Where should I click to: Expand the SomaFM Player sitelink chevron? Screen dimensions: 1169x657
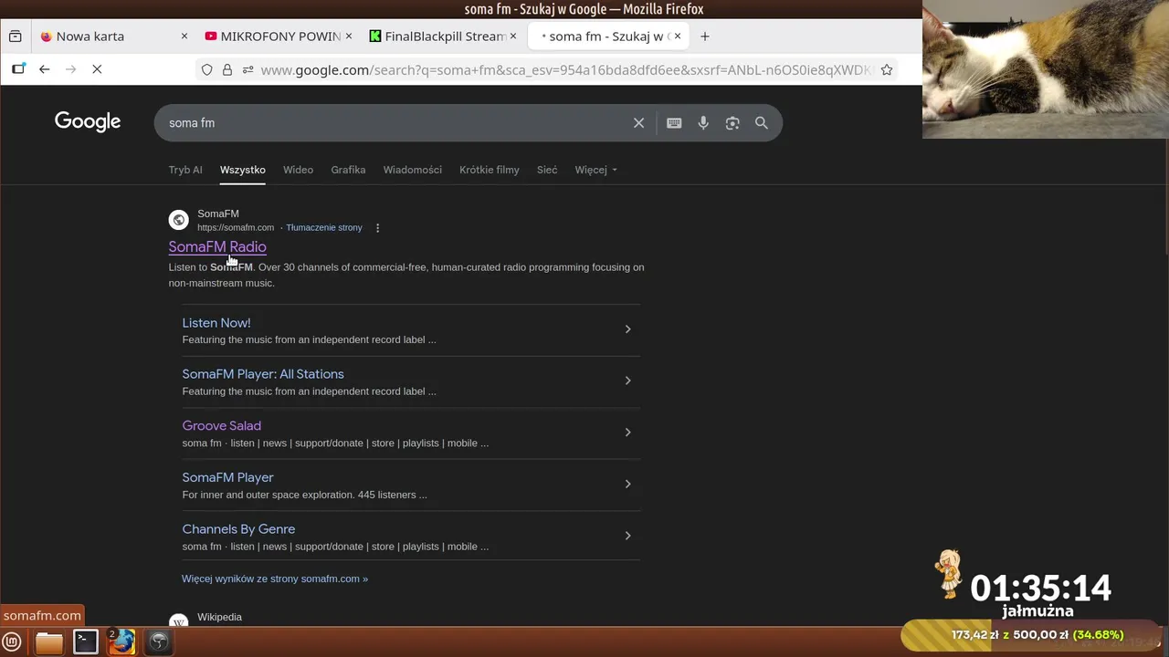coord(627,484)
